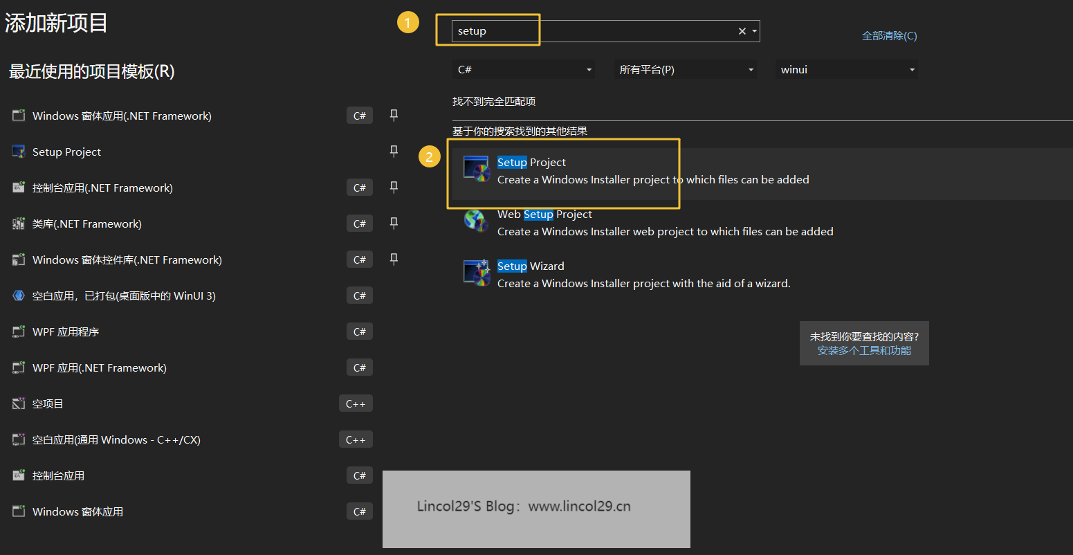This screenshot has width=1073, height=555.
Task: Select the Setup Wizard template icon
Action: click(477, 272)
